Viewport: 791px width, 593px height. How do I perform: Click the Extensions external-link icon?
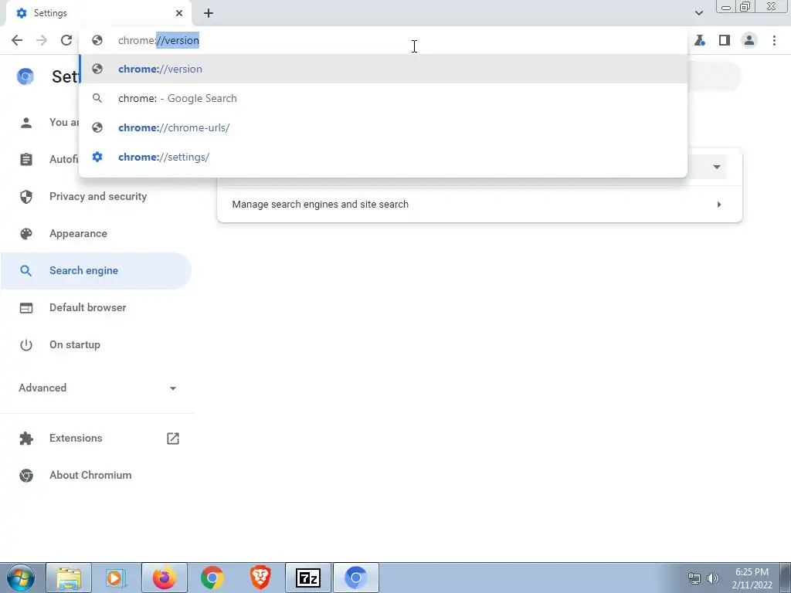tap(173, 439)
